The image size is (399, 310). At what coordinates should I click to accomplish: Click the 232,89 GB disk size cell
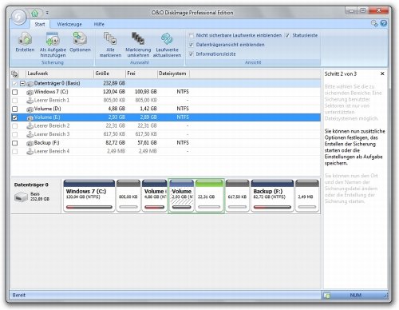coord(114,83)
